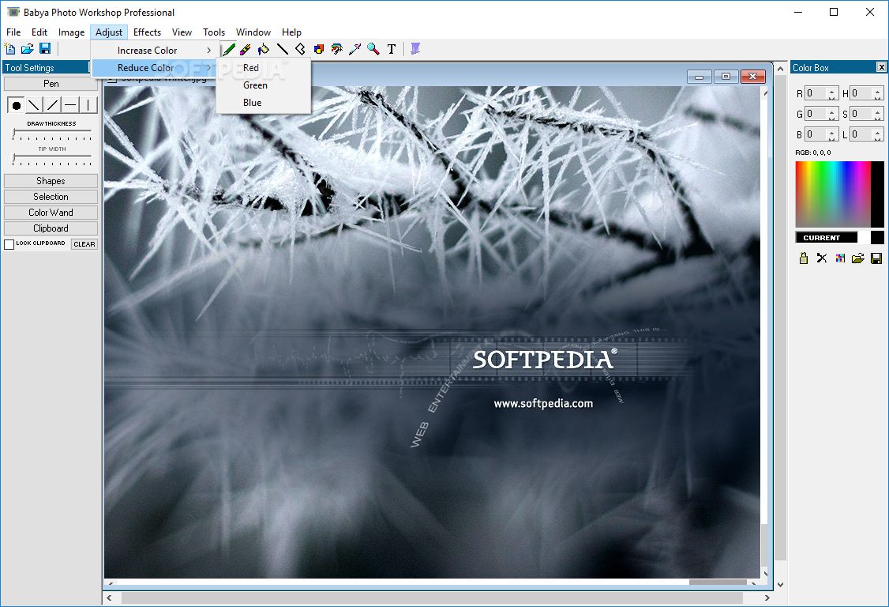Expand the Color Wand settings section

(51, 213)
